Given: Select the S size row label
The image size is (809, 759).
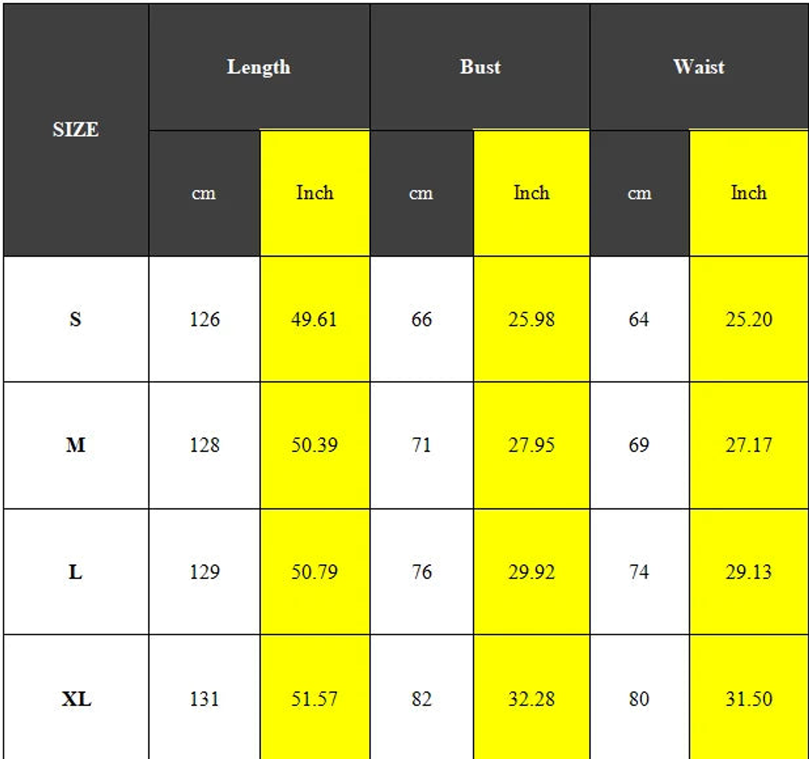Looking at the screenshot, I should pos(75,319).
